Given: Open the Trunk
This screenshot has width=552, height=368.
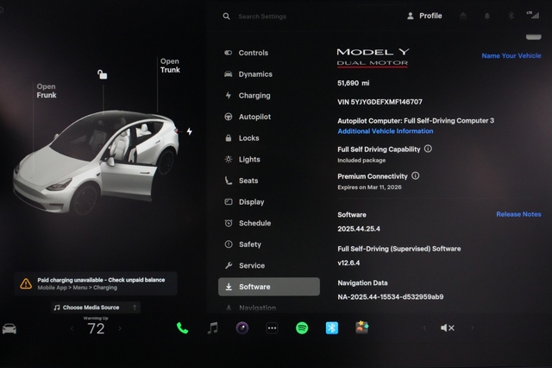Looking at the screenshot, I should pos(170,66).
